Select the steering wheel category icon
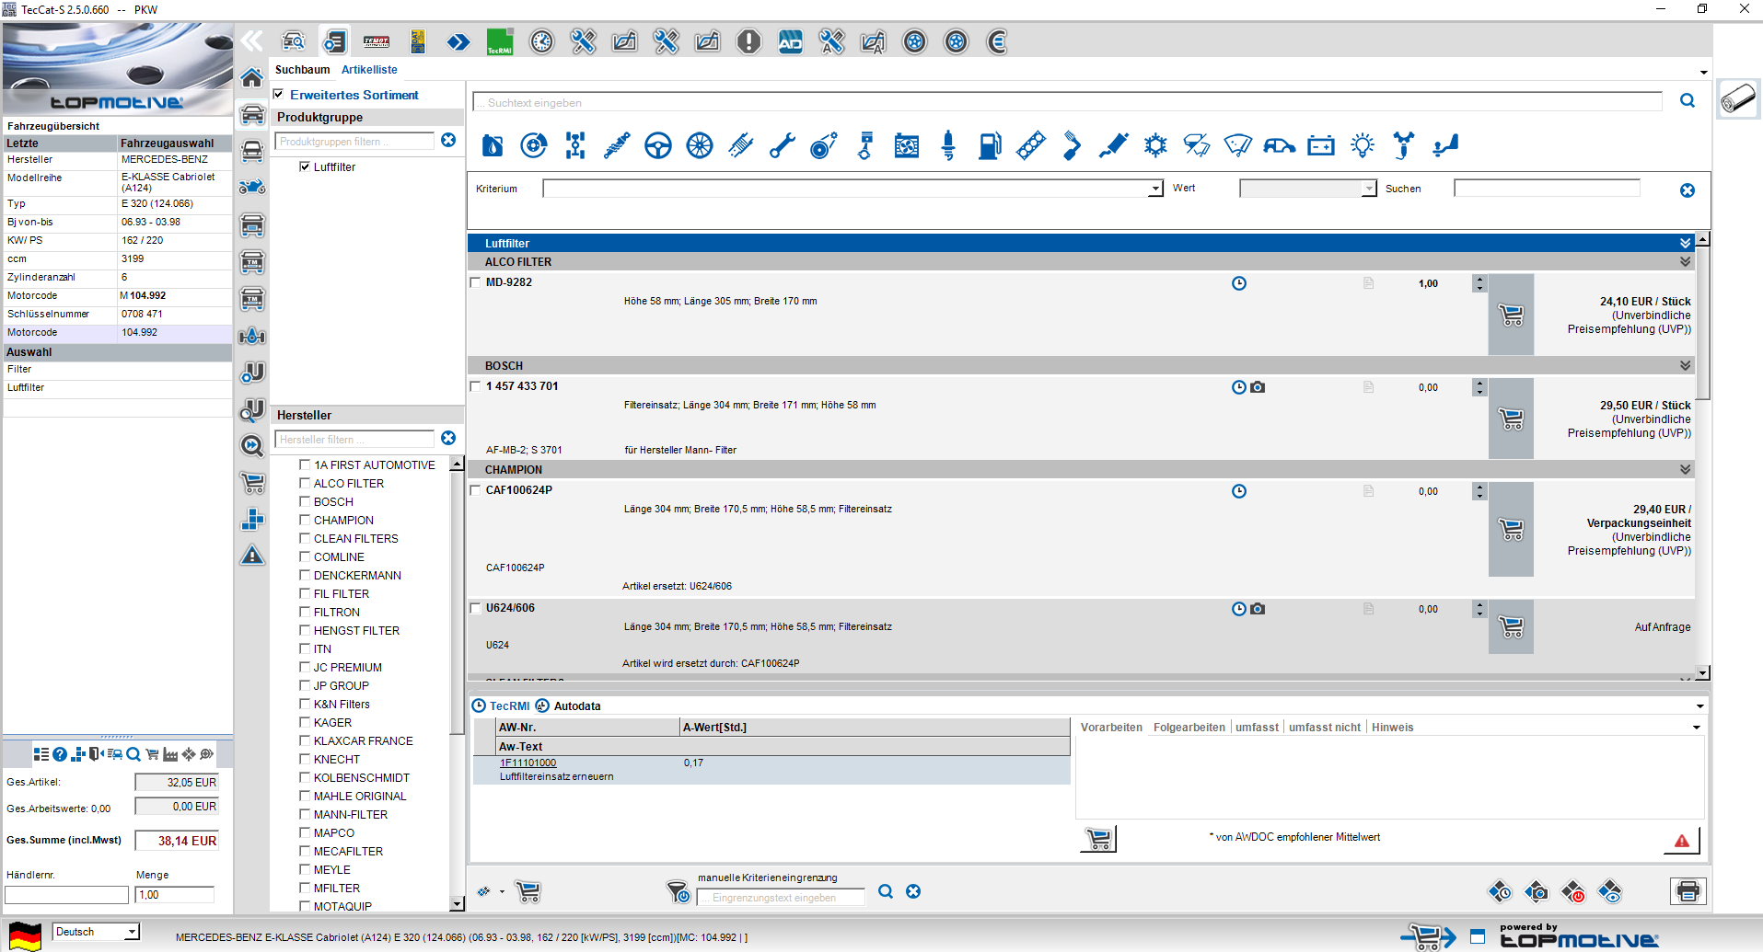Viewport: 1763px width, 952px height. (658, 145)
